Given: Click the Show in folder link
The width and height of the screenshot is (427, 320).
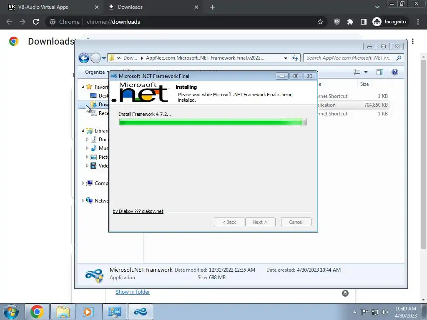Looking at the screenshot, I should 133,292.
